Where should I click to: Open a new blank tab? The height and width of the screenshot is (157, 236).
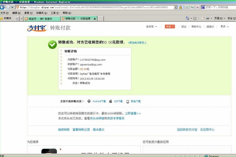tap(101, 19)
